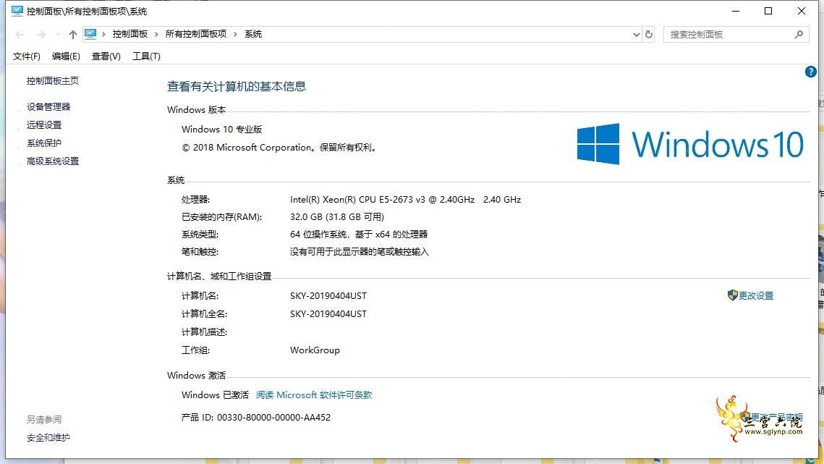824x464 pixels.
Task: Open 系统保护 from sidebar
Action: (44, 143)
